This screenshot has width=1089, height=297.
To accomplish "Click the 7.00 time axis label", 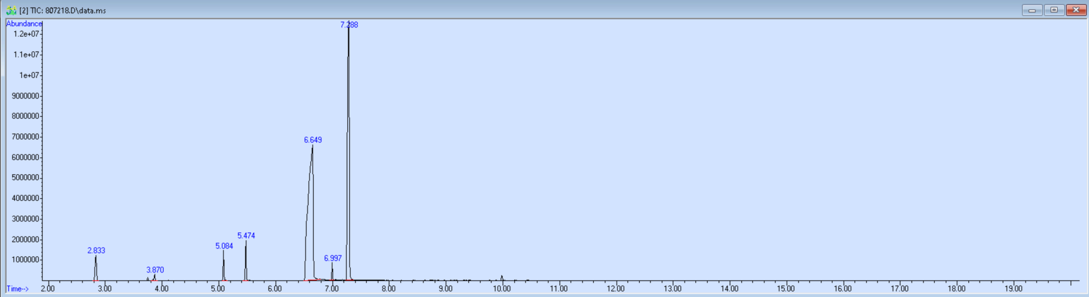I will tap(332, 288).
